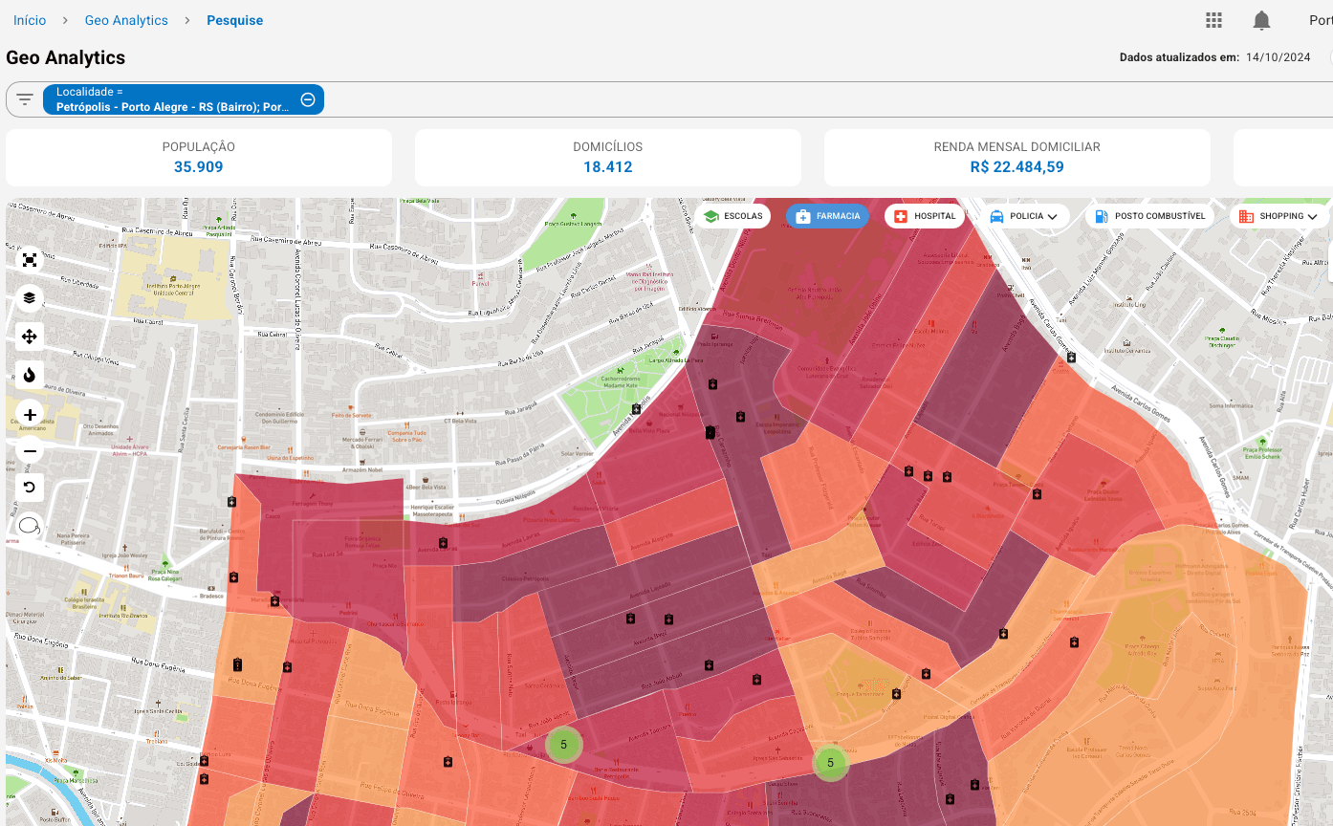Open the apps grid menu

point(1213,20)
